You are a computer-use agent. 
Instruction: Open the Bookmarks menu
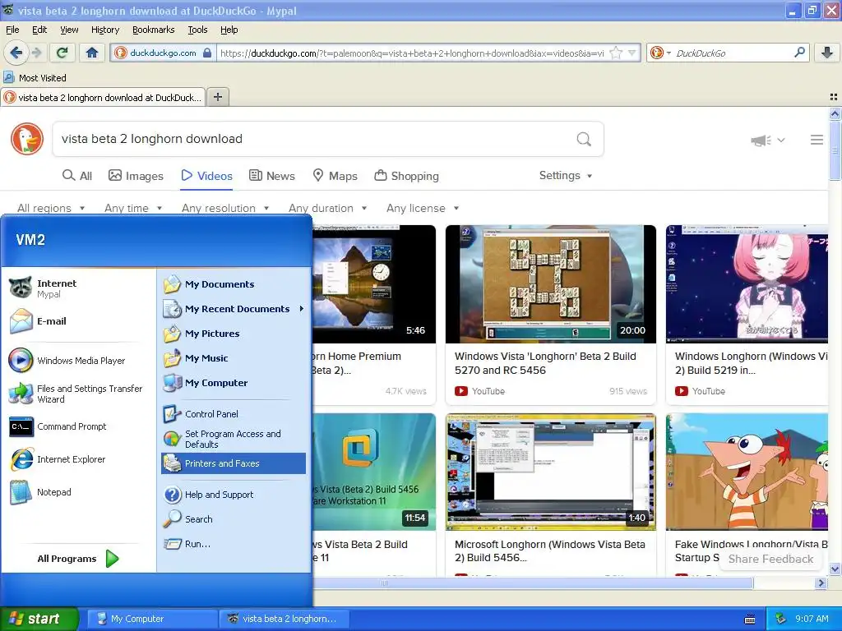[154, 30]
